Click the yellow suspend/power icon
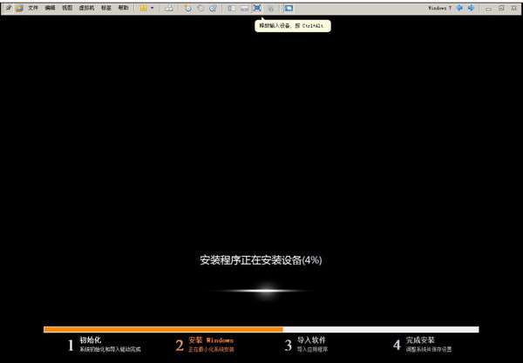Viewport: 523px width, 363px height. (x=143, y=8)
